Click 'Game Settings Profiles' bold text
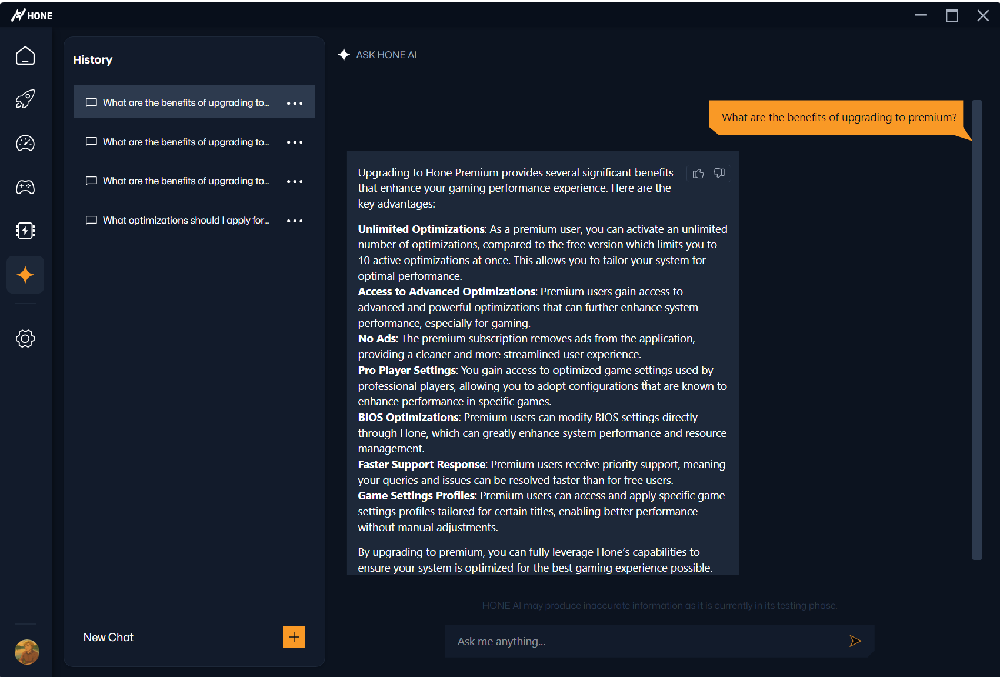This screenshot has height=677, width=1000. tap(416, 495)
